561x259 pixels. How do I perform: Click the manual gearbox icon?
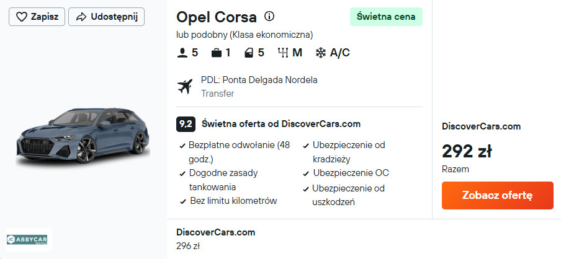pyautogui.click(x=283, y=53)
